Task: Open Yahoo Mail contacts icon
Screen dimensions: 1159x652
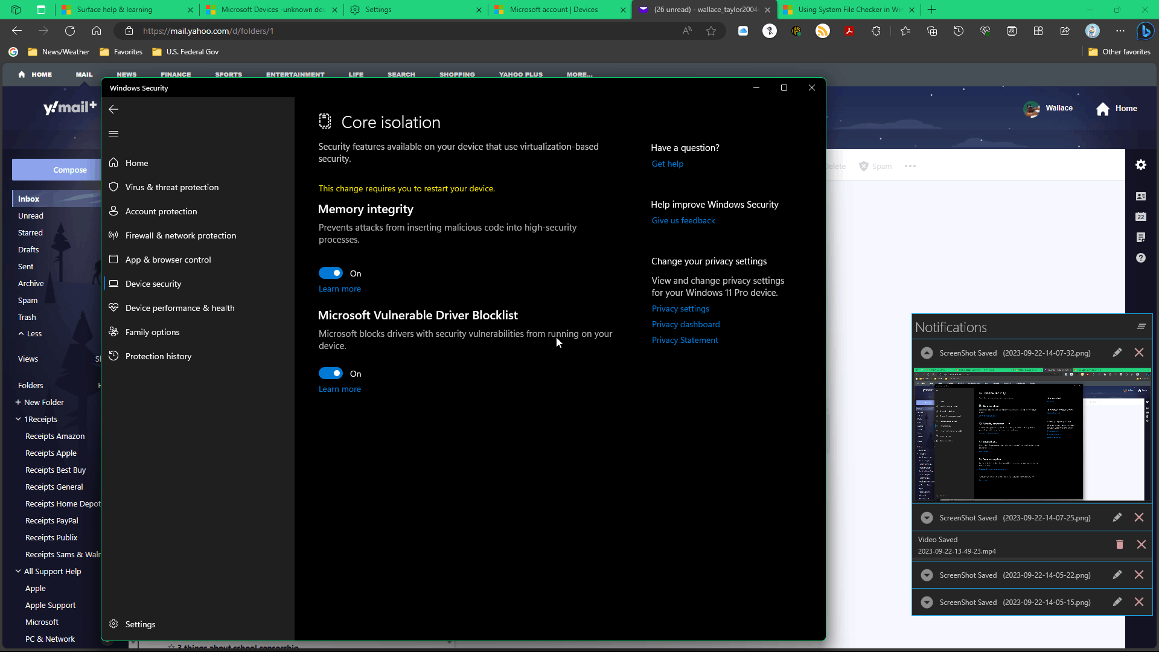Action: [x=1141, y=196]
